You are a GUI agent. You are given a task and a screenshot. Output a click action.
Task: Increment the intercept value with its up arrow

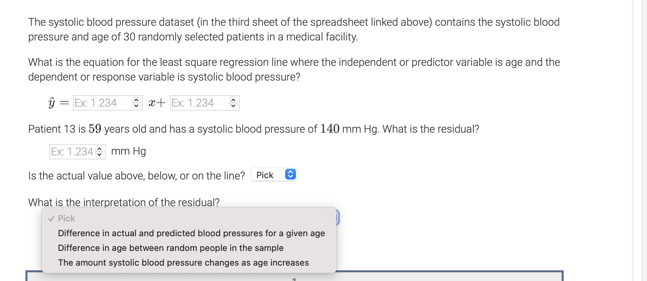(233, 100)
